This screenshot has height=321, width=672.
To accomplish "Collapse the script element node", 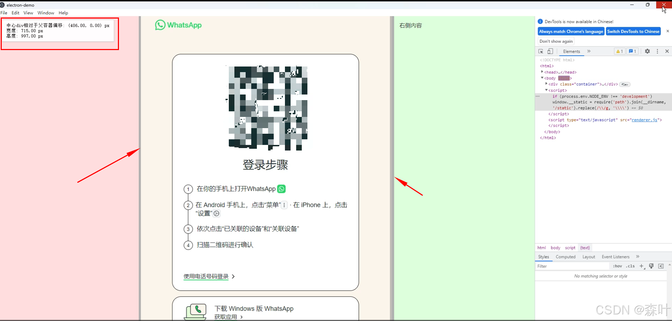I will coord(546,90).
